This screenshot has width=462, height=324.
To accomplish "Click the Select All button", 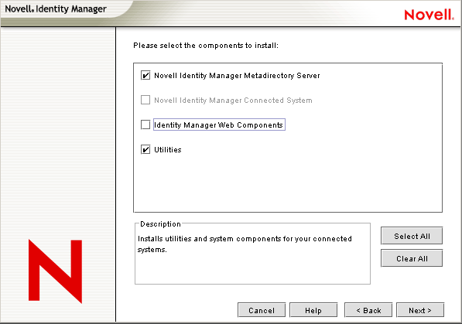I will click(412, 236).
